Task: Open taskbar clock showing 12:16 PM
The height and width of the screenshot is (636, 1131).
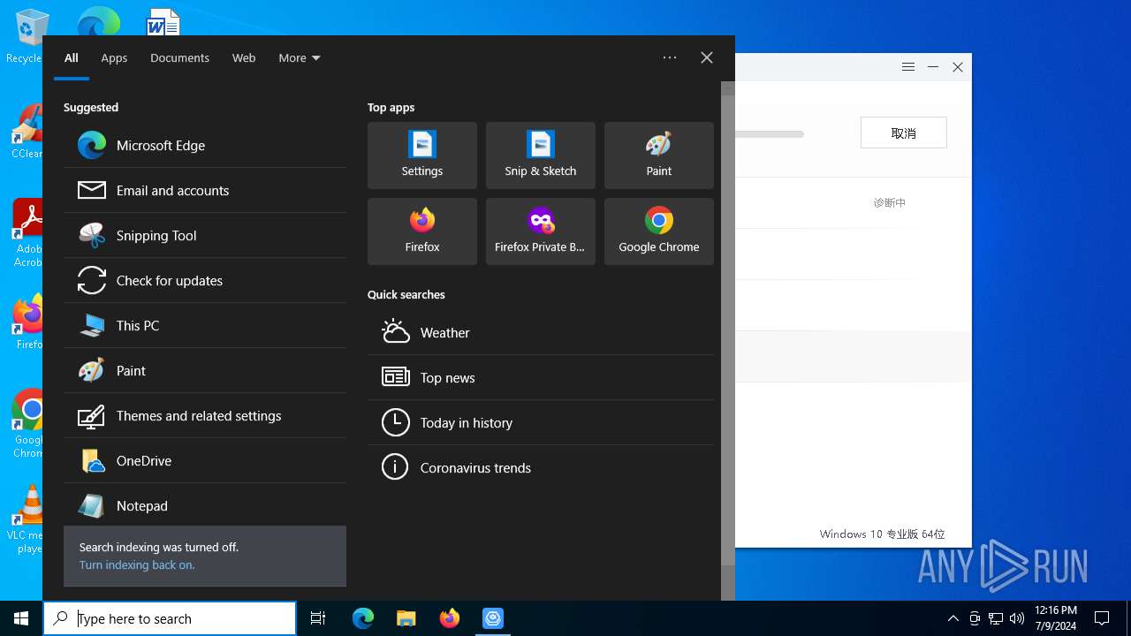Action: tap(1055, 618)
